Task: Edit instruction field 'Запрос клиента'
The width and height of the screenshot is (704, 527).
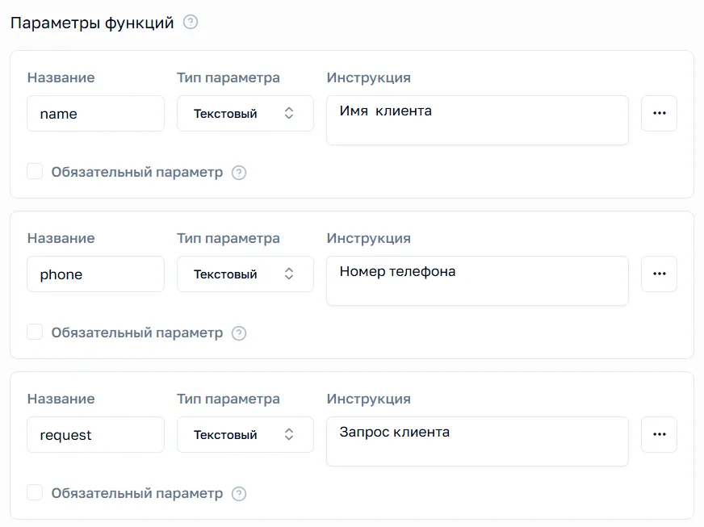Action: 477,441
